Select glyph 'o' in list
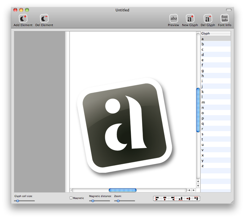 coord(215,113)
